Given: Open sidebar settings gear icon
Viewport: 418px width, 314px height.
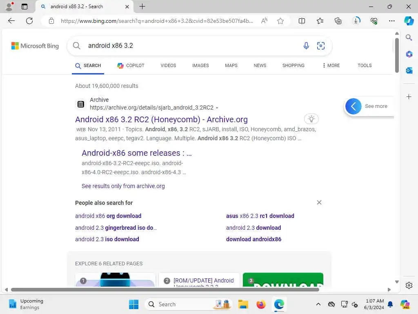Looking at the screenshot, I should [409, 285].
